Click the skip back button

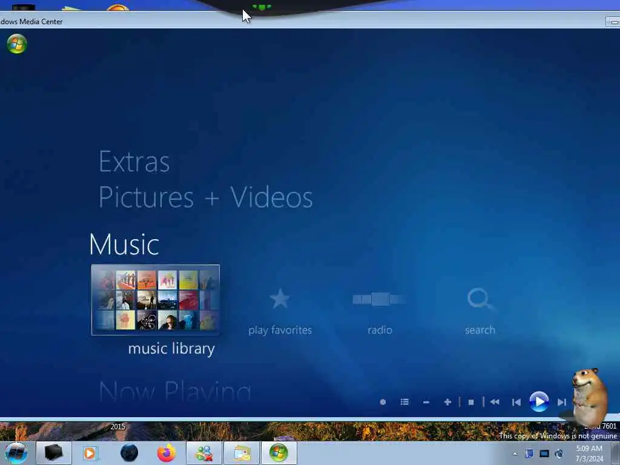click(x=516, y=402)
